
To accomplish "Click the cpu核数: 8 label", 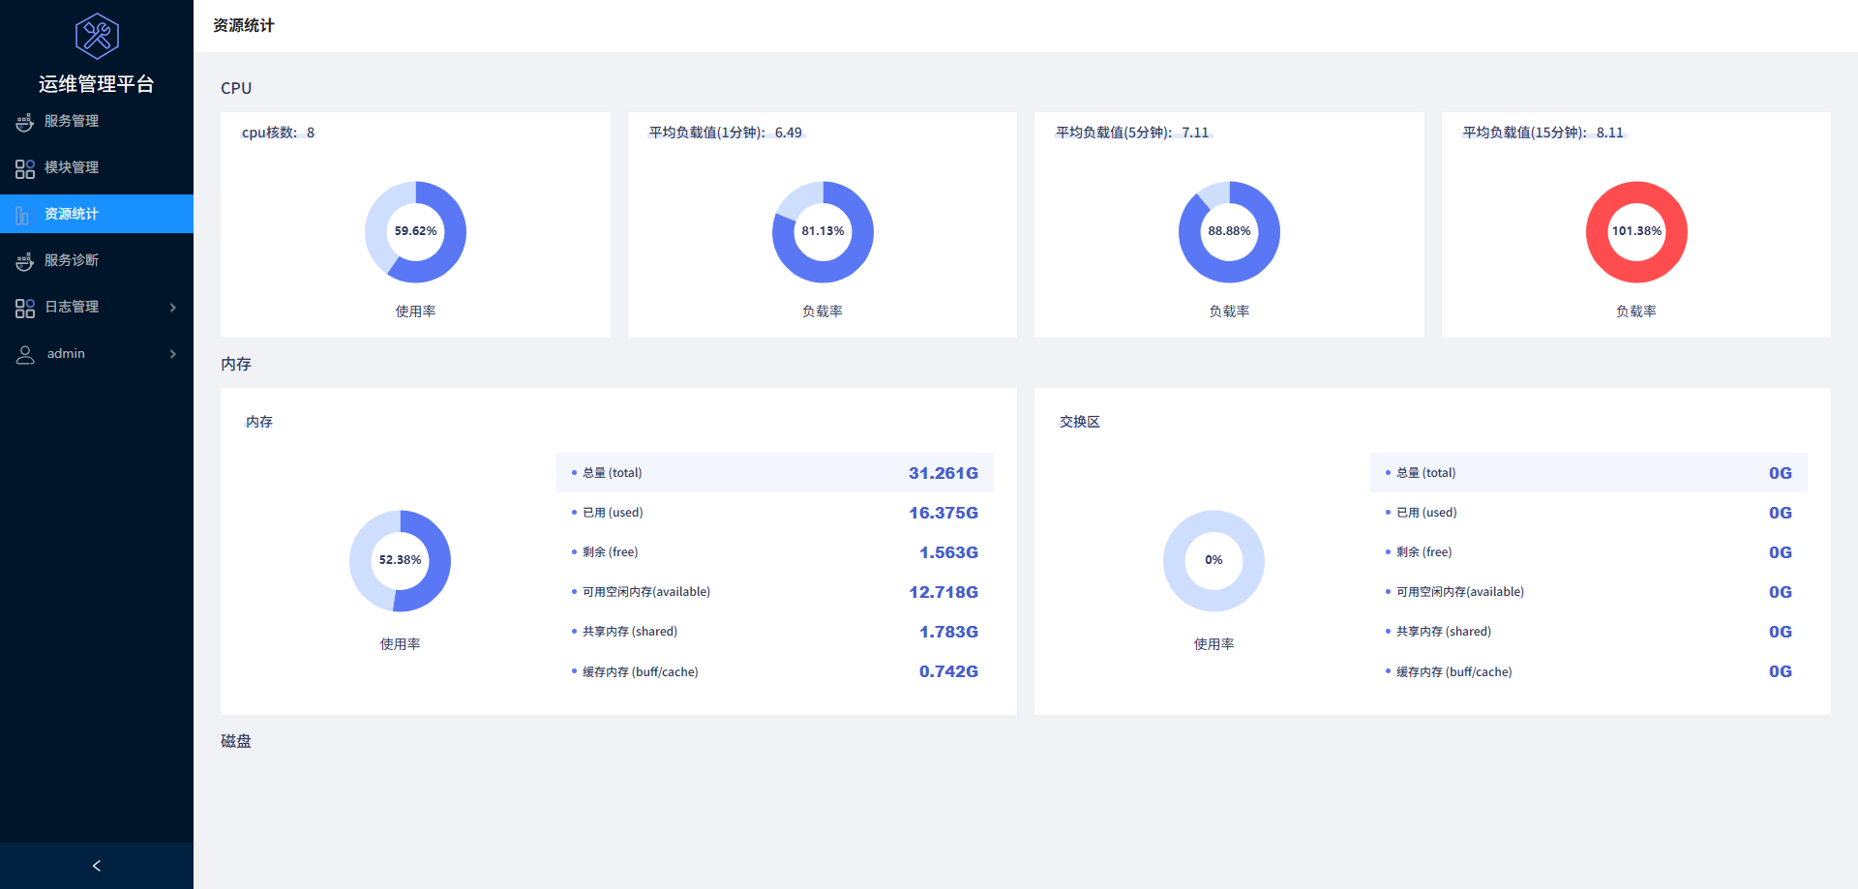I will point(278,133).
